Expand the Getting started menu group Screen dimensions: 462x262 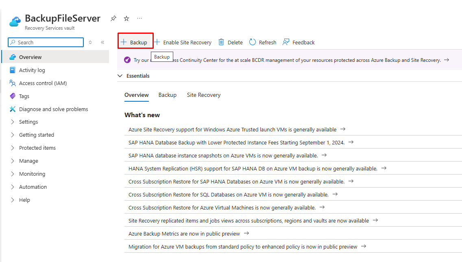[x=12, y=135]
